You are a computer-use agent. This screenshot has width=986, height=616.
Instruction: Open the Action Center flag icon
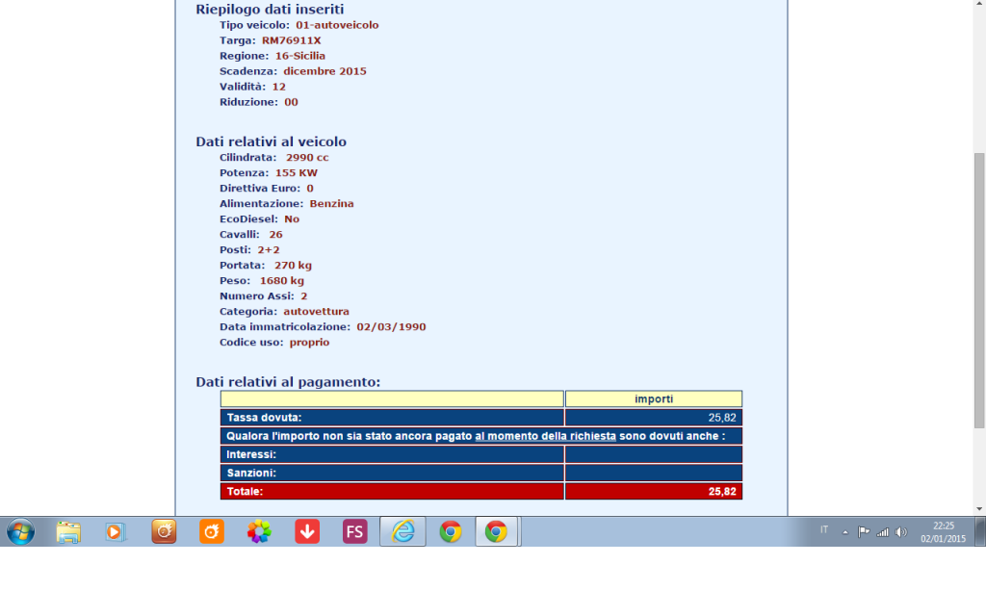point(864,531)
